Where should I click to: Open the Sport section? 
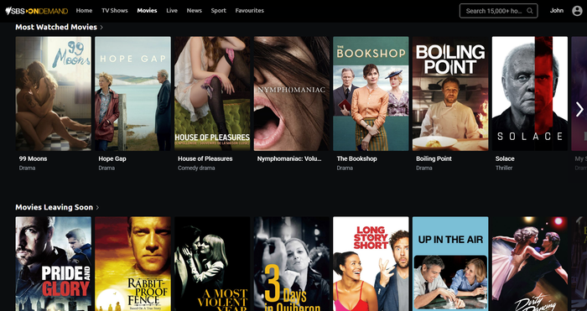pos(218,11)
